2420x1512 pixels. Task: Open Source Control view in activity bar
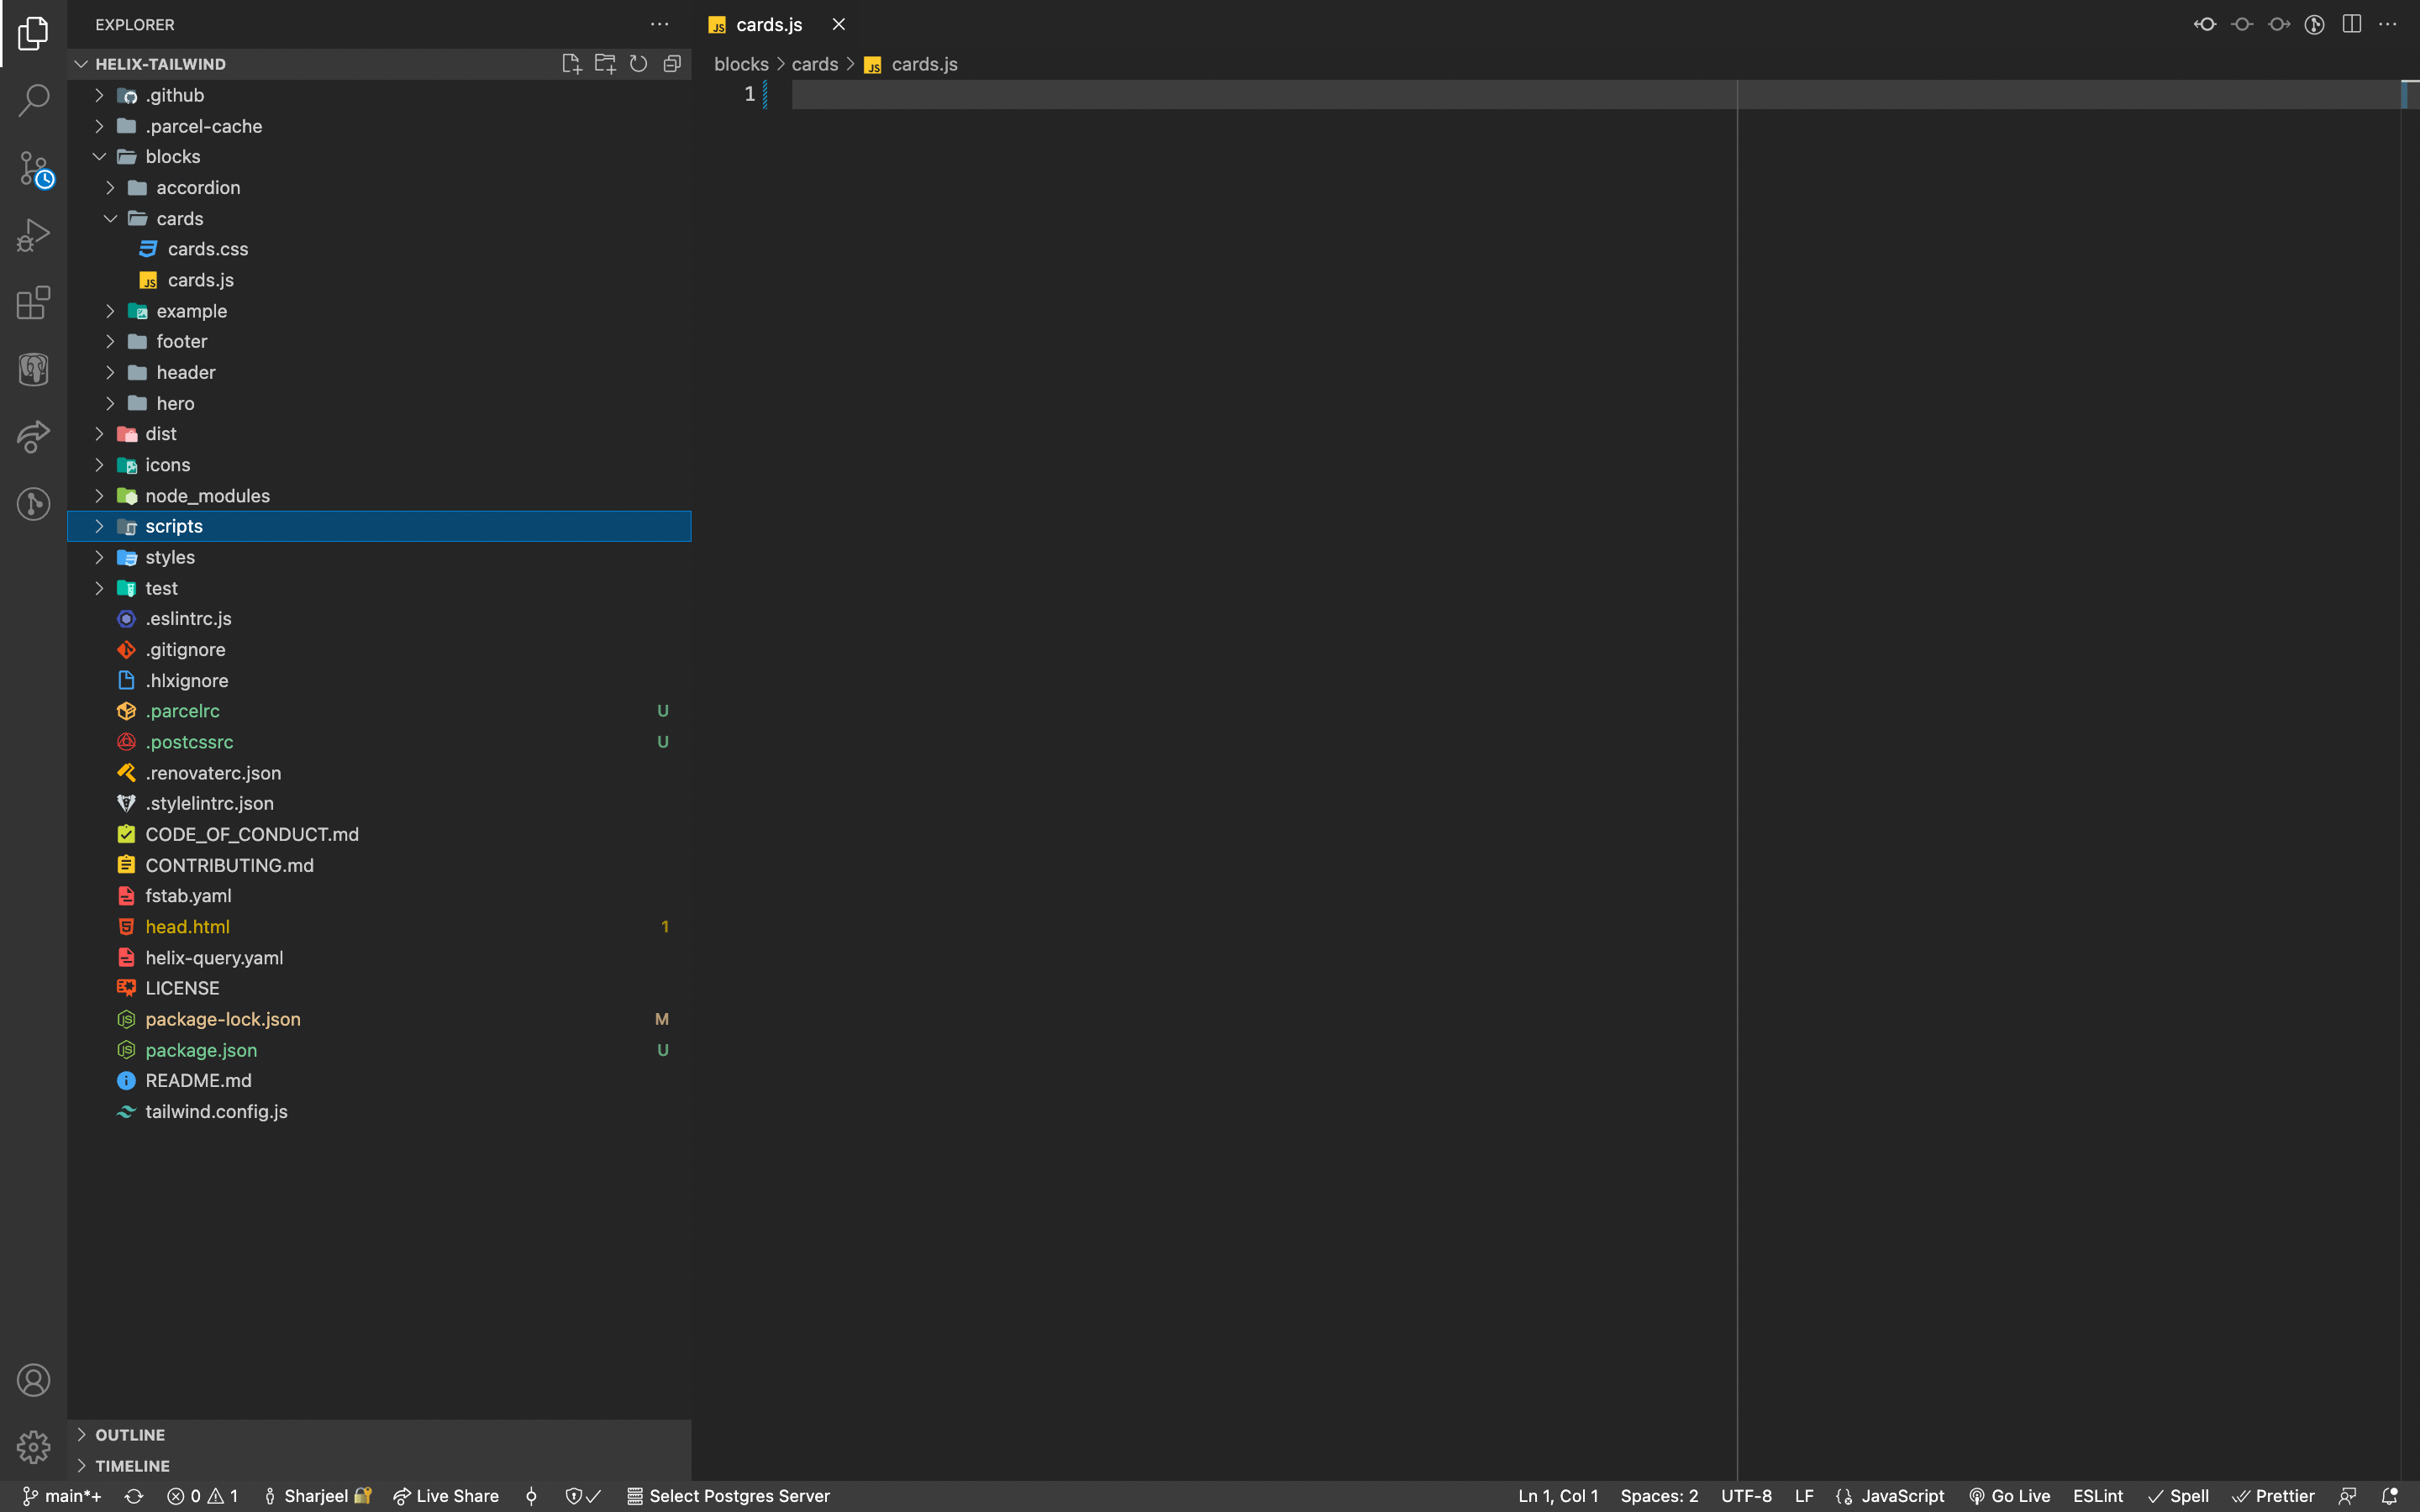(x=33, y=168)
